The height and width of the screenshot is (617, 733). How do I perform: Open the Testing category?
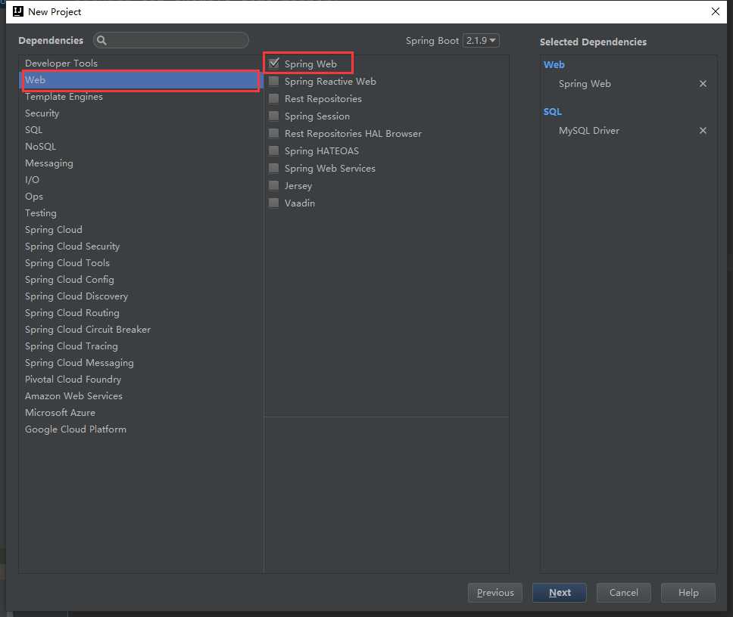141,213
